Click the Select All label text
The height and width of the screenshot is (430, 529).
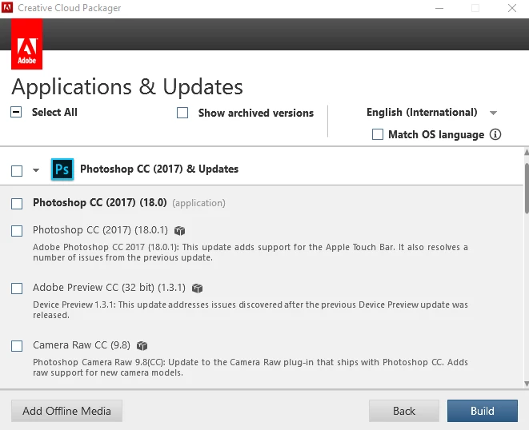click(x=54, y=112)
